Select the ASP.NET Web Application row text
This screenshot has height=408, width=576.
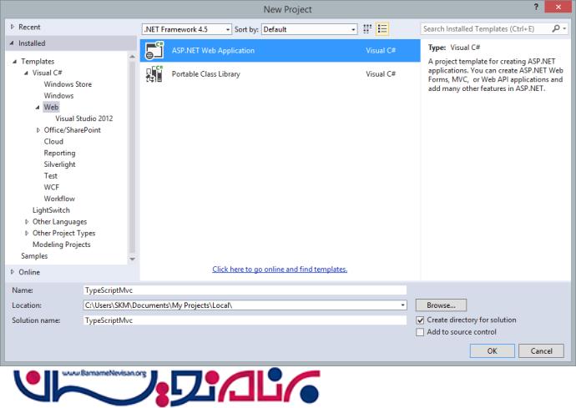213,50
